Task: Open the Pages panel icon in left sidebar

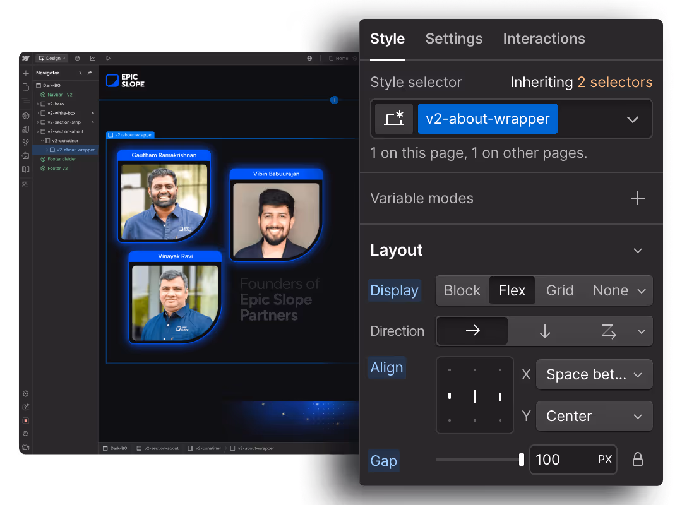Action: pos(26,87)
